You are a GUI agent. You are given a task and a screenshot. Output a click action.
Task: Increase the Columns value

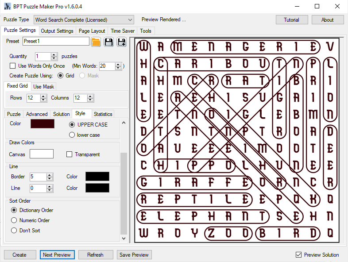pos(90,96)
